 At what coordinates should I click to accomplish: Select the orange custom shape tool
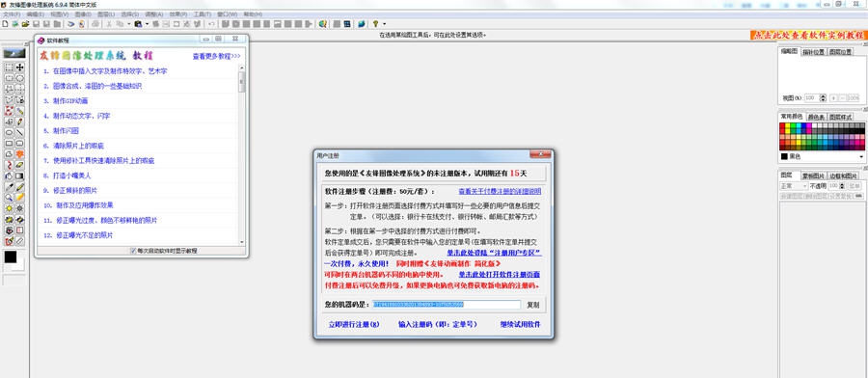click(x=20, y=154)
